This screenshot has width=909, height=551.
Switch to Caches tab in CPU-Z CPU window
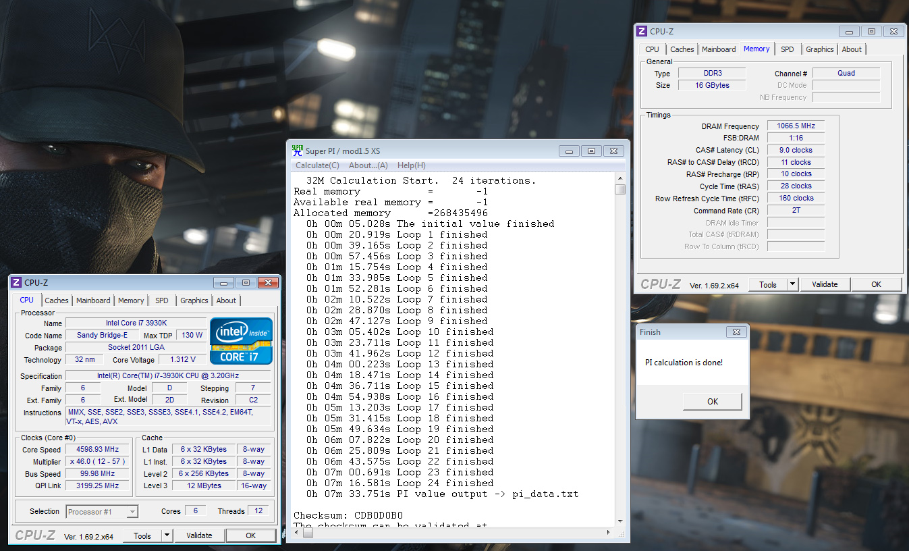pos(57,300)
